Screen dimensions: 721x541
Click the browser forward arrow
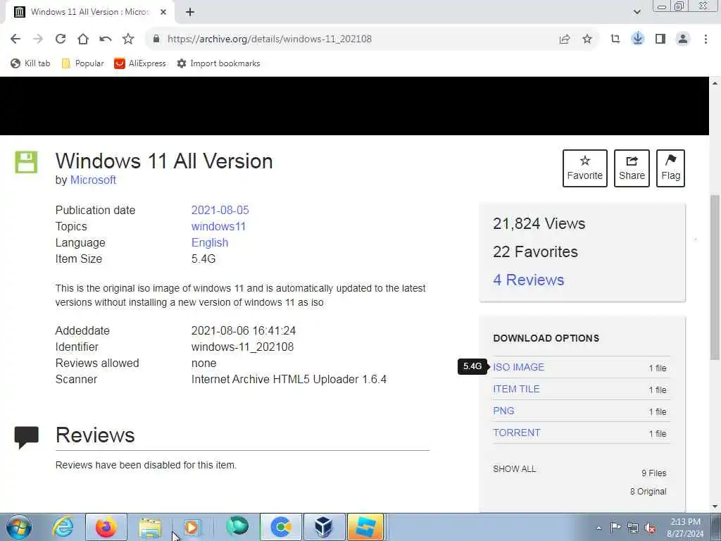(38, 39)
